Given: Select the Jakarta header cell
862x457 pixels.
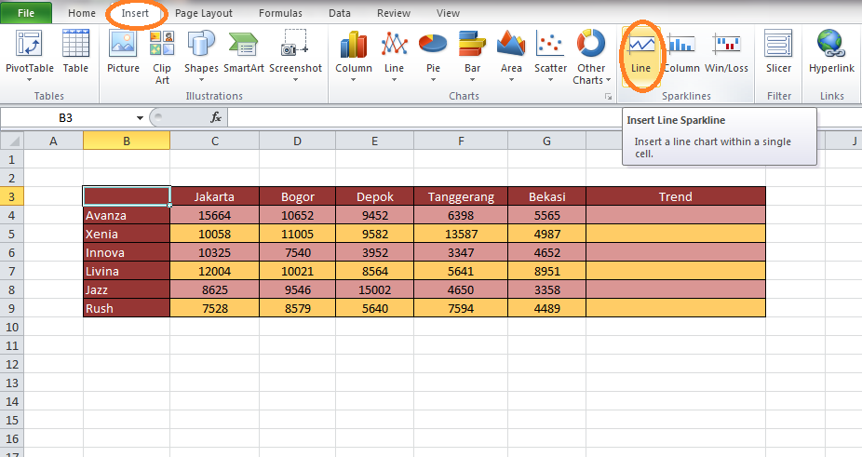Looking at the screenshot, I should point(214,196).
